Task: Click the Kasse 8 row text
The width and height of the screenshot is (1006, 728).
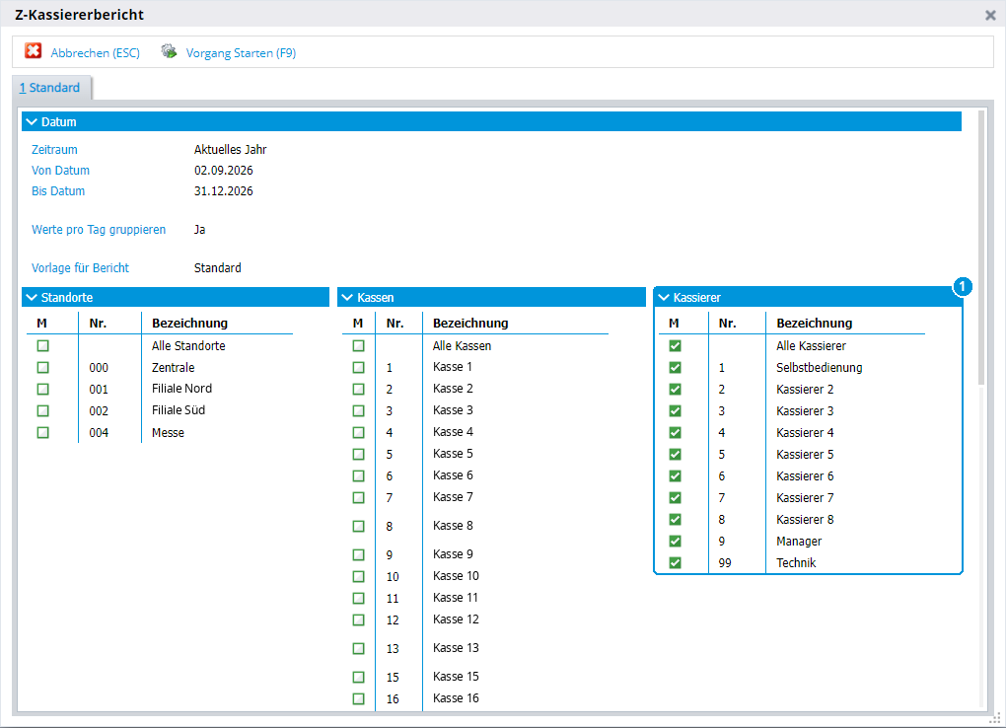Action: point(453,526)
